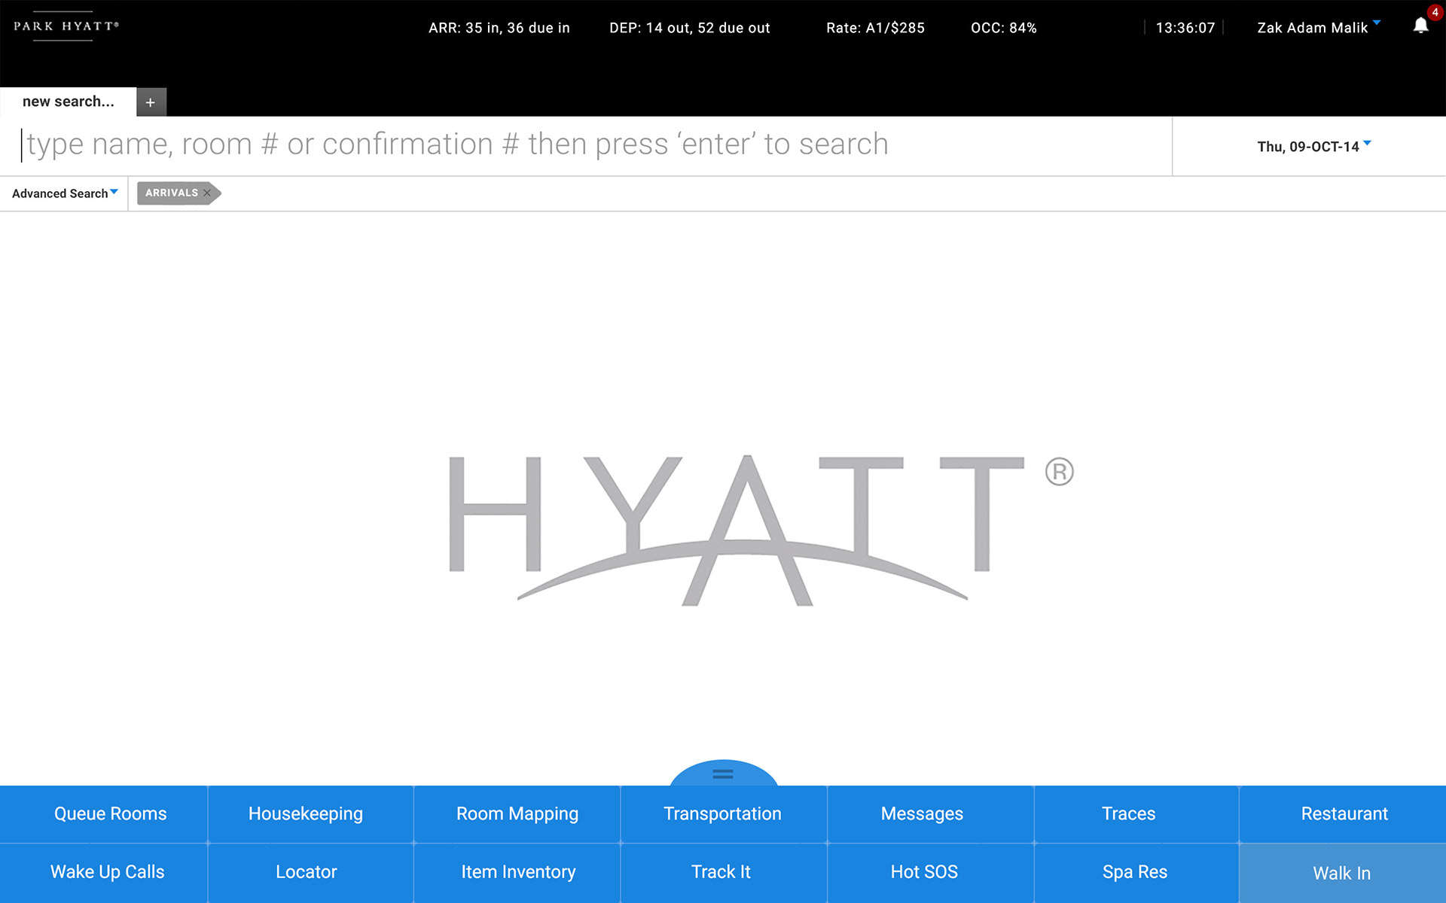This screenshot has height=903, width=1446.
Task: Remove the ARRIVALS filter with its X
Action: (x=207, y=193)
